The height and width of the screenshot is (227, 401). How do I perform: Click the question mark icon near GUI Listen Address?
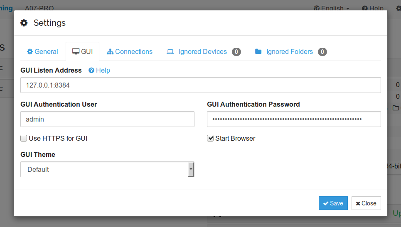tap(91, 71)
